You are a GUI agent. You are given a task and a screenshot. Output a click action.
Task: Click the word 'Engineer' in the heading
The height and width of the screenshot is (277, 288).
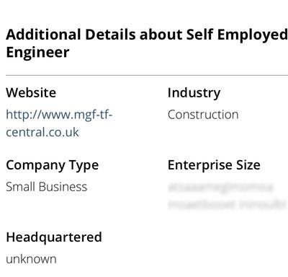click(x=37, y=53)
